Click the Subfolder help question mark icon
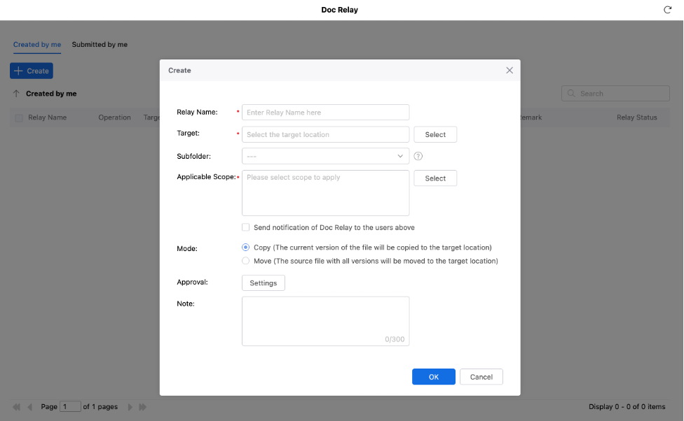 (x=418, y=156)
